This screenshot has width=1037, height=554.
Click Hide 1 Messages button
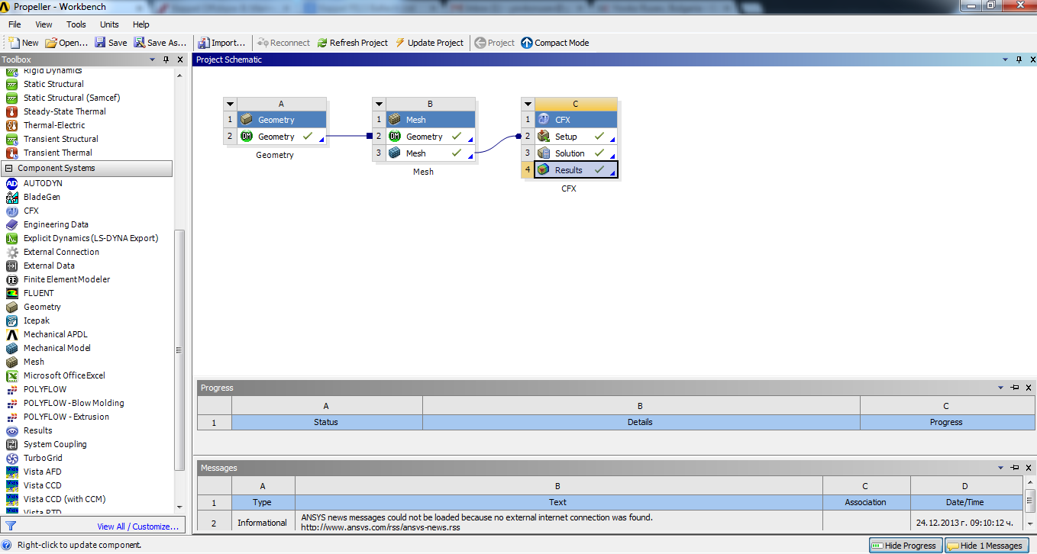(986, 546)
